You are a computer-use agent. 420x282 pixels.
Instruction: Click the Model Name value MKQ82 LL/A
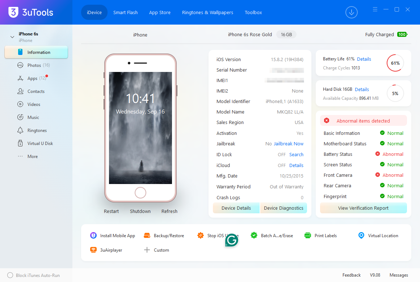tap(290, 112)
